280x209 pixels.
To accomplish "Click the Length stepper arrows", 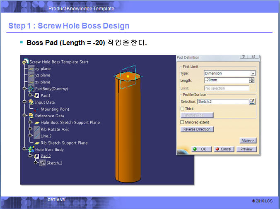I will (x=252, y=80).
